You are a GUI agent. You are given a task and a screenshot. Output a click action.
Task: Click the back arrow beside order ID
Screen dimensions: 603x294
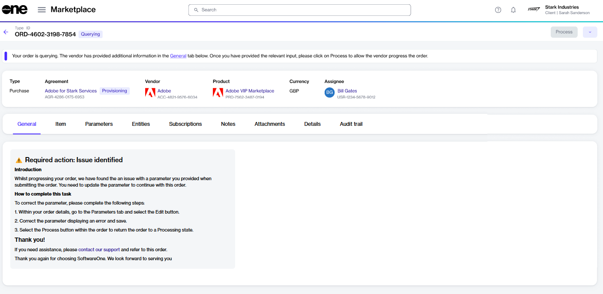point(6,32)
